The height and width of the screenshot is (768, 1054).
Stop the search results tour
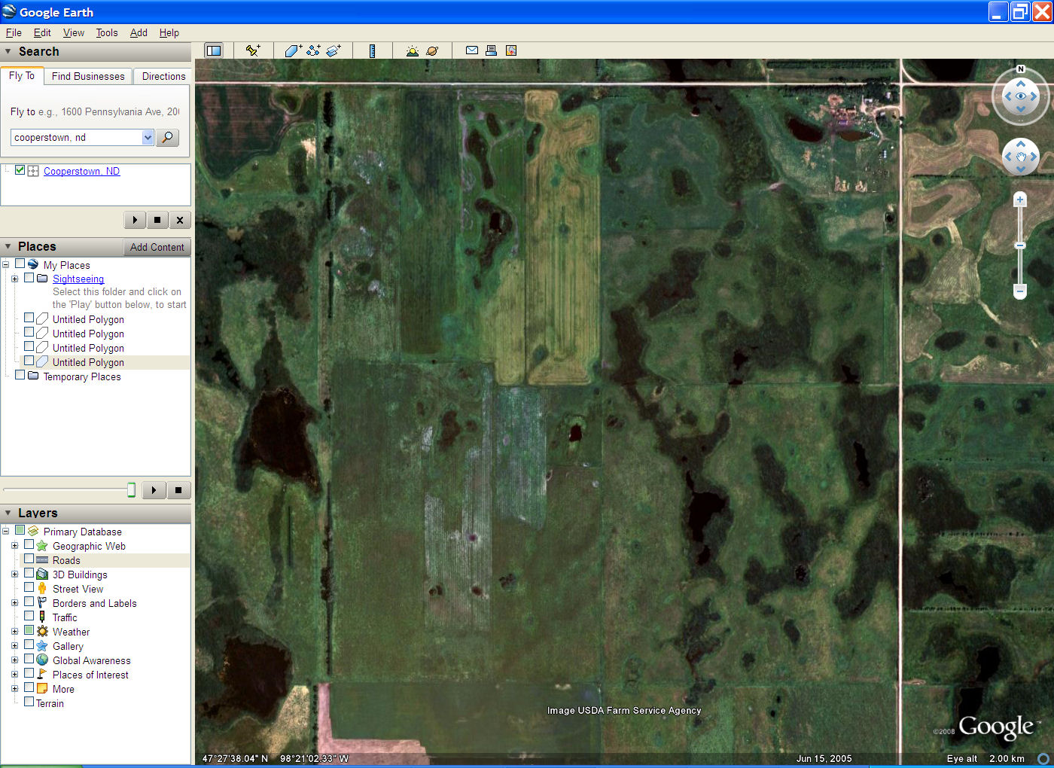click(157, 220)
